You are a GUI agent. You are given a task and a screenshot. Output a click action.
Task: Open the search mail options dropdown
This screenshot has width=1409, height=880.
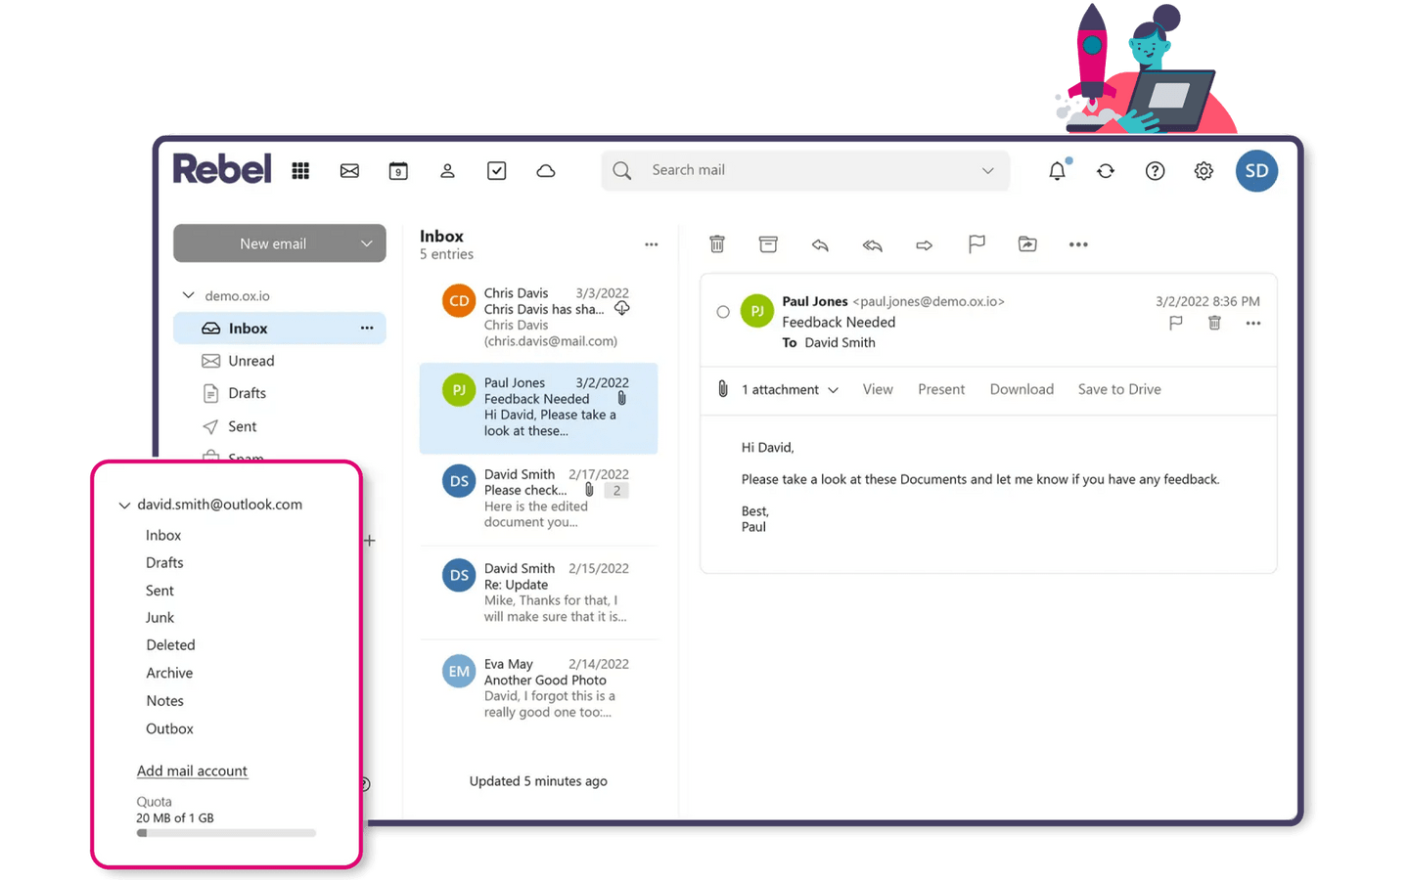point(988,170)
